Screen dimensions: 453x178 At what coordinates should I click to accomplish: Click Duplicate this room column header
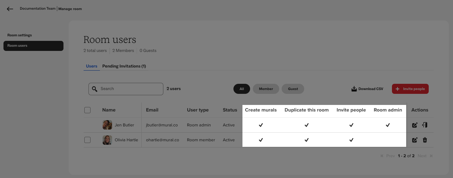(x=307, y=110)
